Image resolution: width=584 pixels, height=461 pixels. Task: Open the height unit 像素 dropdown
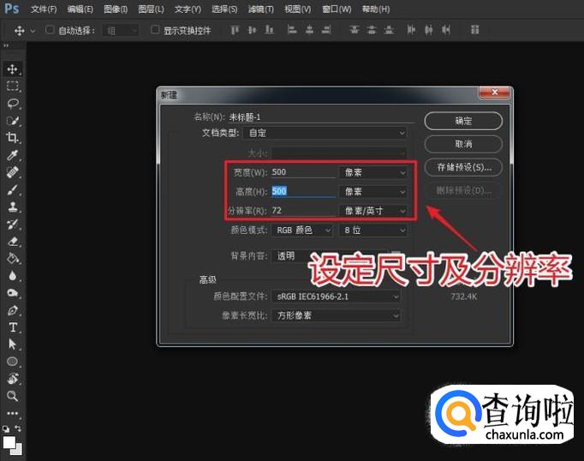point(372,192)
